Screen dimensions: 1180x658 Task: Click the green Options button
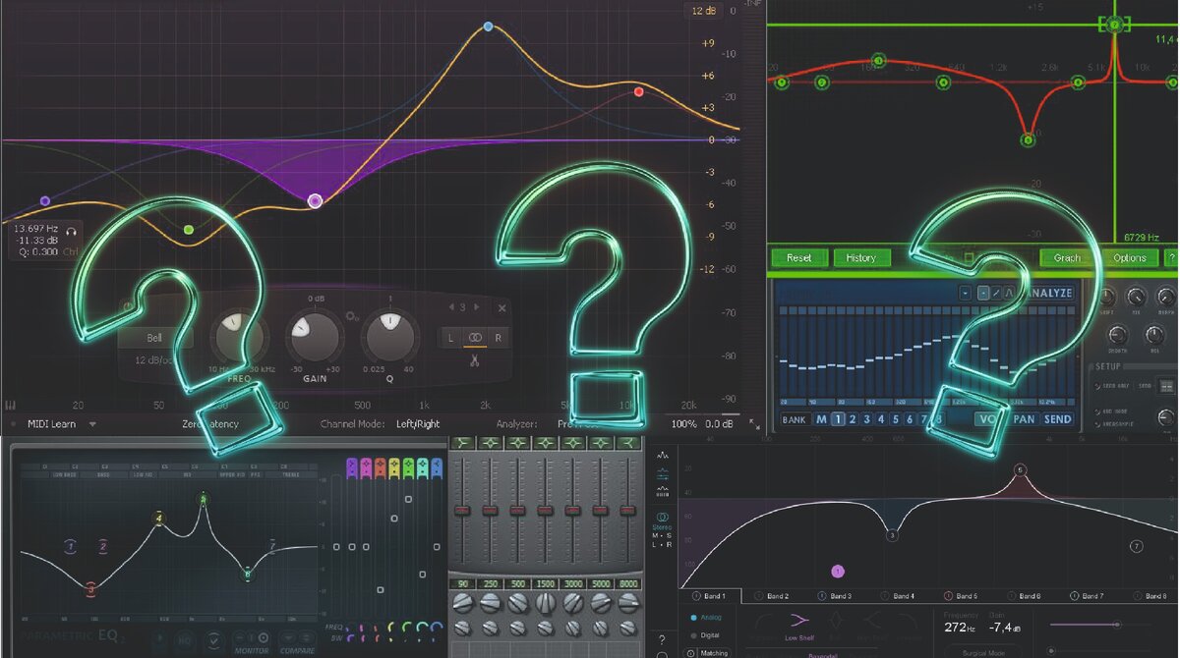coord(1129,257)
